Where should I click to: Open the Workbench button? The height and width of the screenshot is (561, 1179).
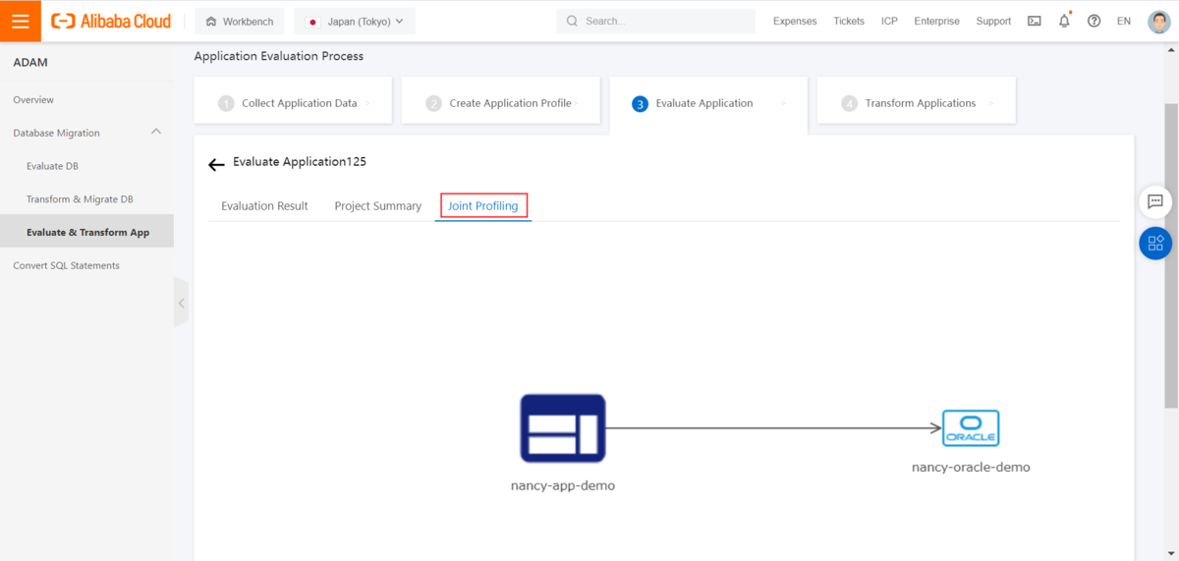[x=240, y=22]
